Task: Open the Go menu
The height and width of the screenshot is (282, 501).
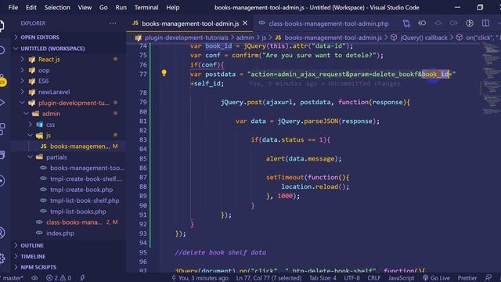Action: [103, 7]
